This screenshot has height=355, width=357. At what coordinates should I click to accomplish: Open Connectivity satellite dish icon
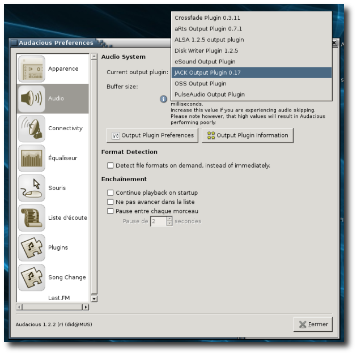[x=32, y=129]
